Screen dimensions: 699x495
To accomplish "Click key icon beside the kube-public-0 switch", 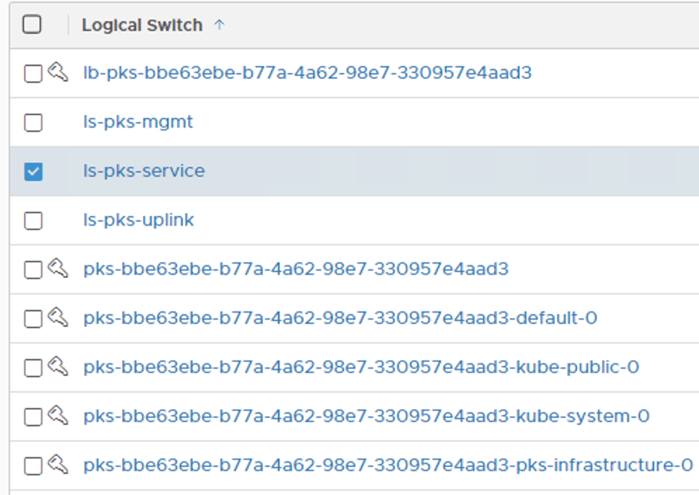I will (x=58, y=366).
